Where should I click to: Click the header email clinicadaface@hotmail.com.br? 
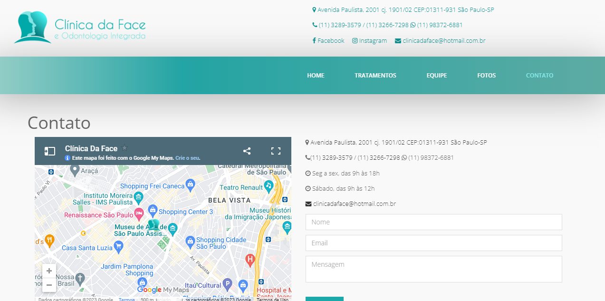coord(440,41)
